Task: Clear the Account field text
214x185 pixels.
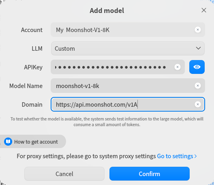Action: pos(198,30)
